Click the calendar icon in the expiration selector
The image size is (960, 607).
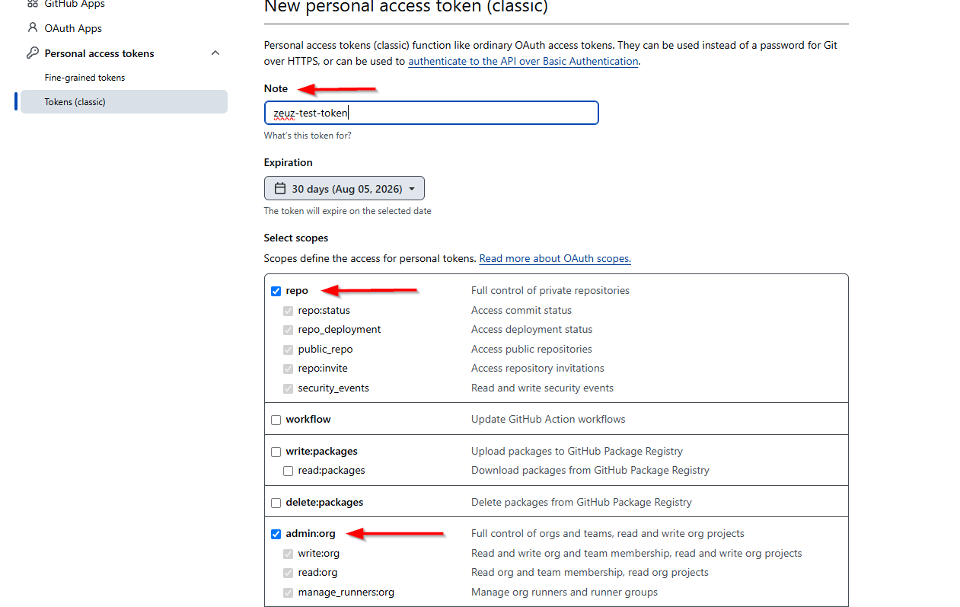click(280, 188)
